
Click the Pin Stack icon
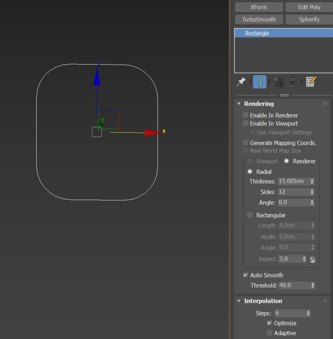coord(241,82)
